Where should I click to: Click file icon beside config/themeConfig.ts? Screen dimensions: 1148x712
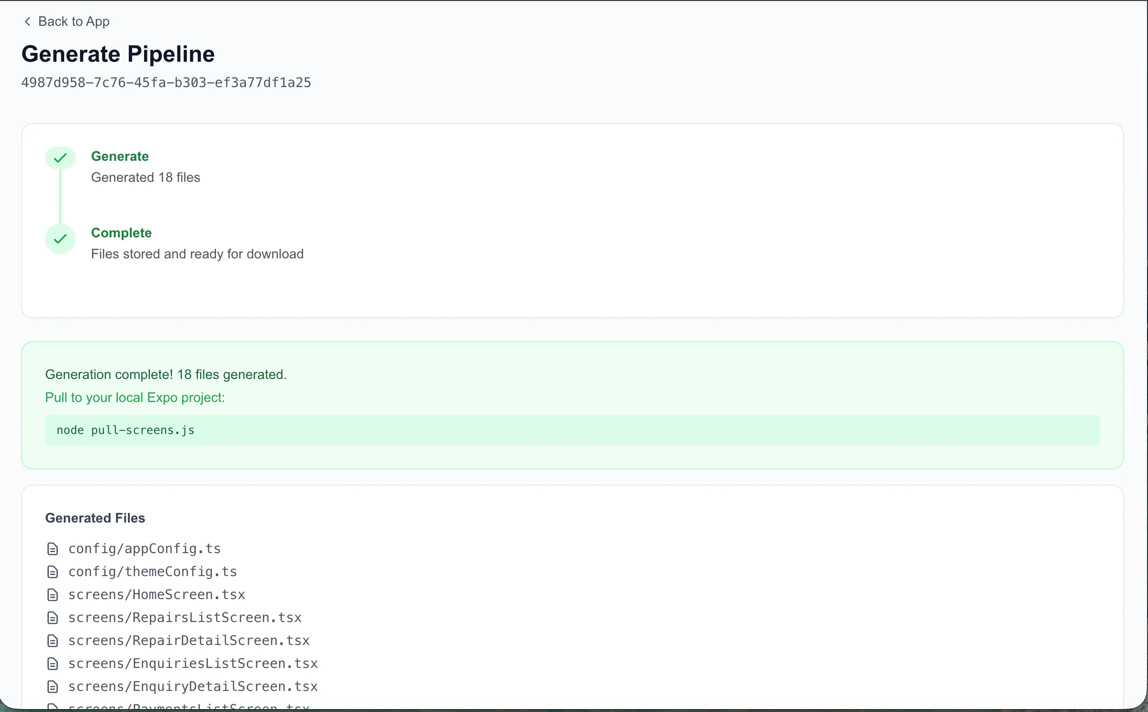53,572
